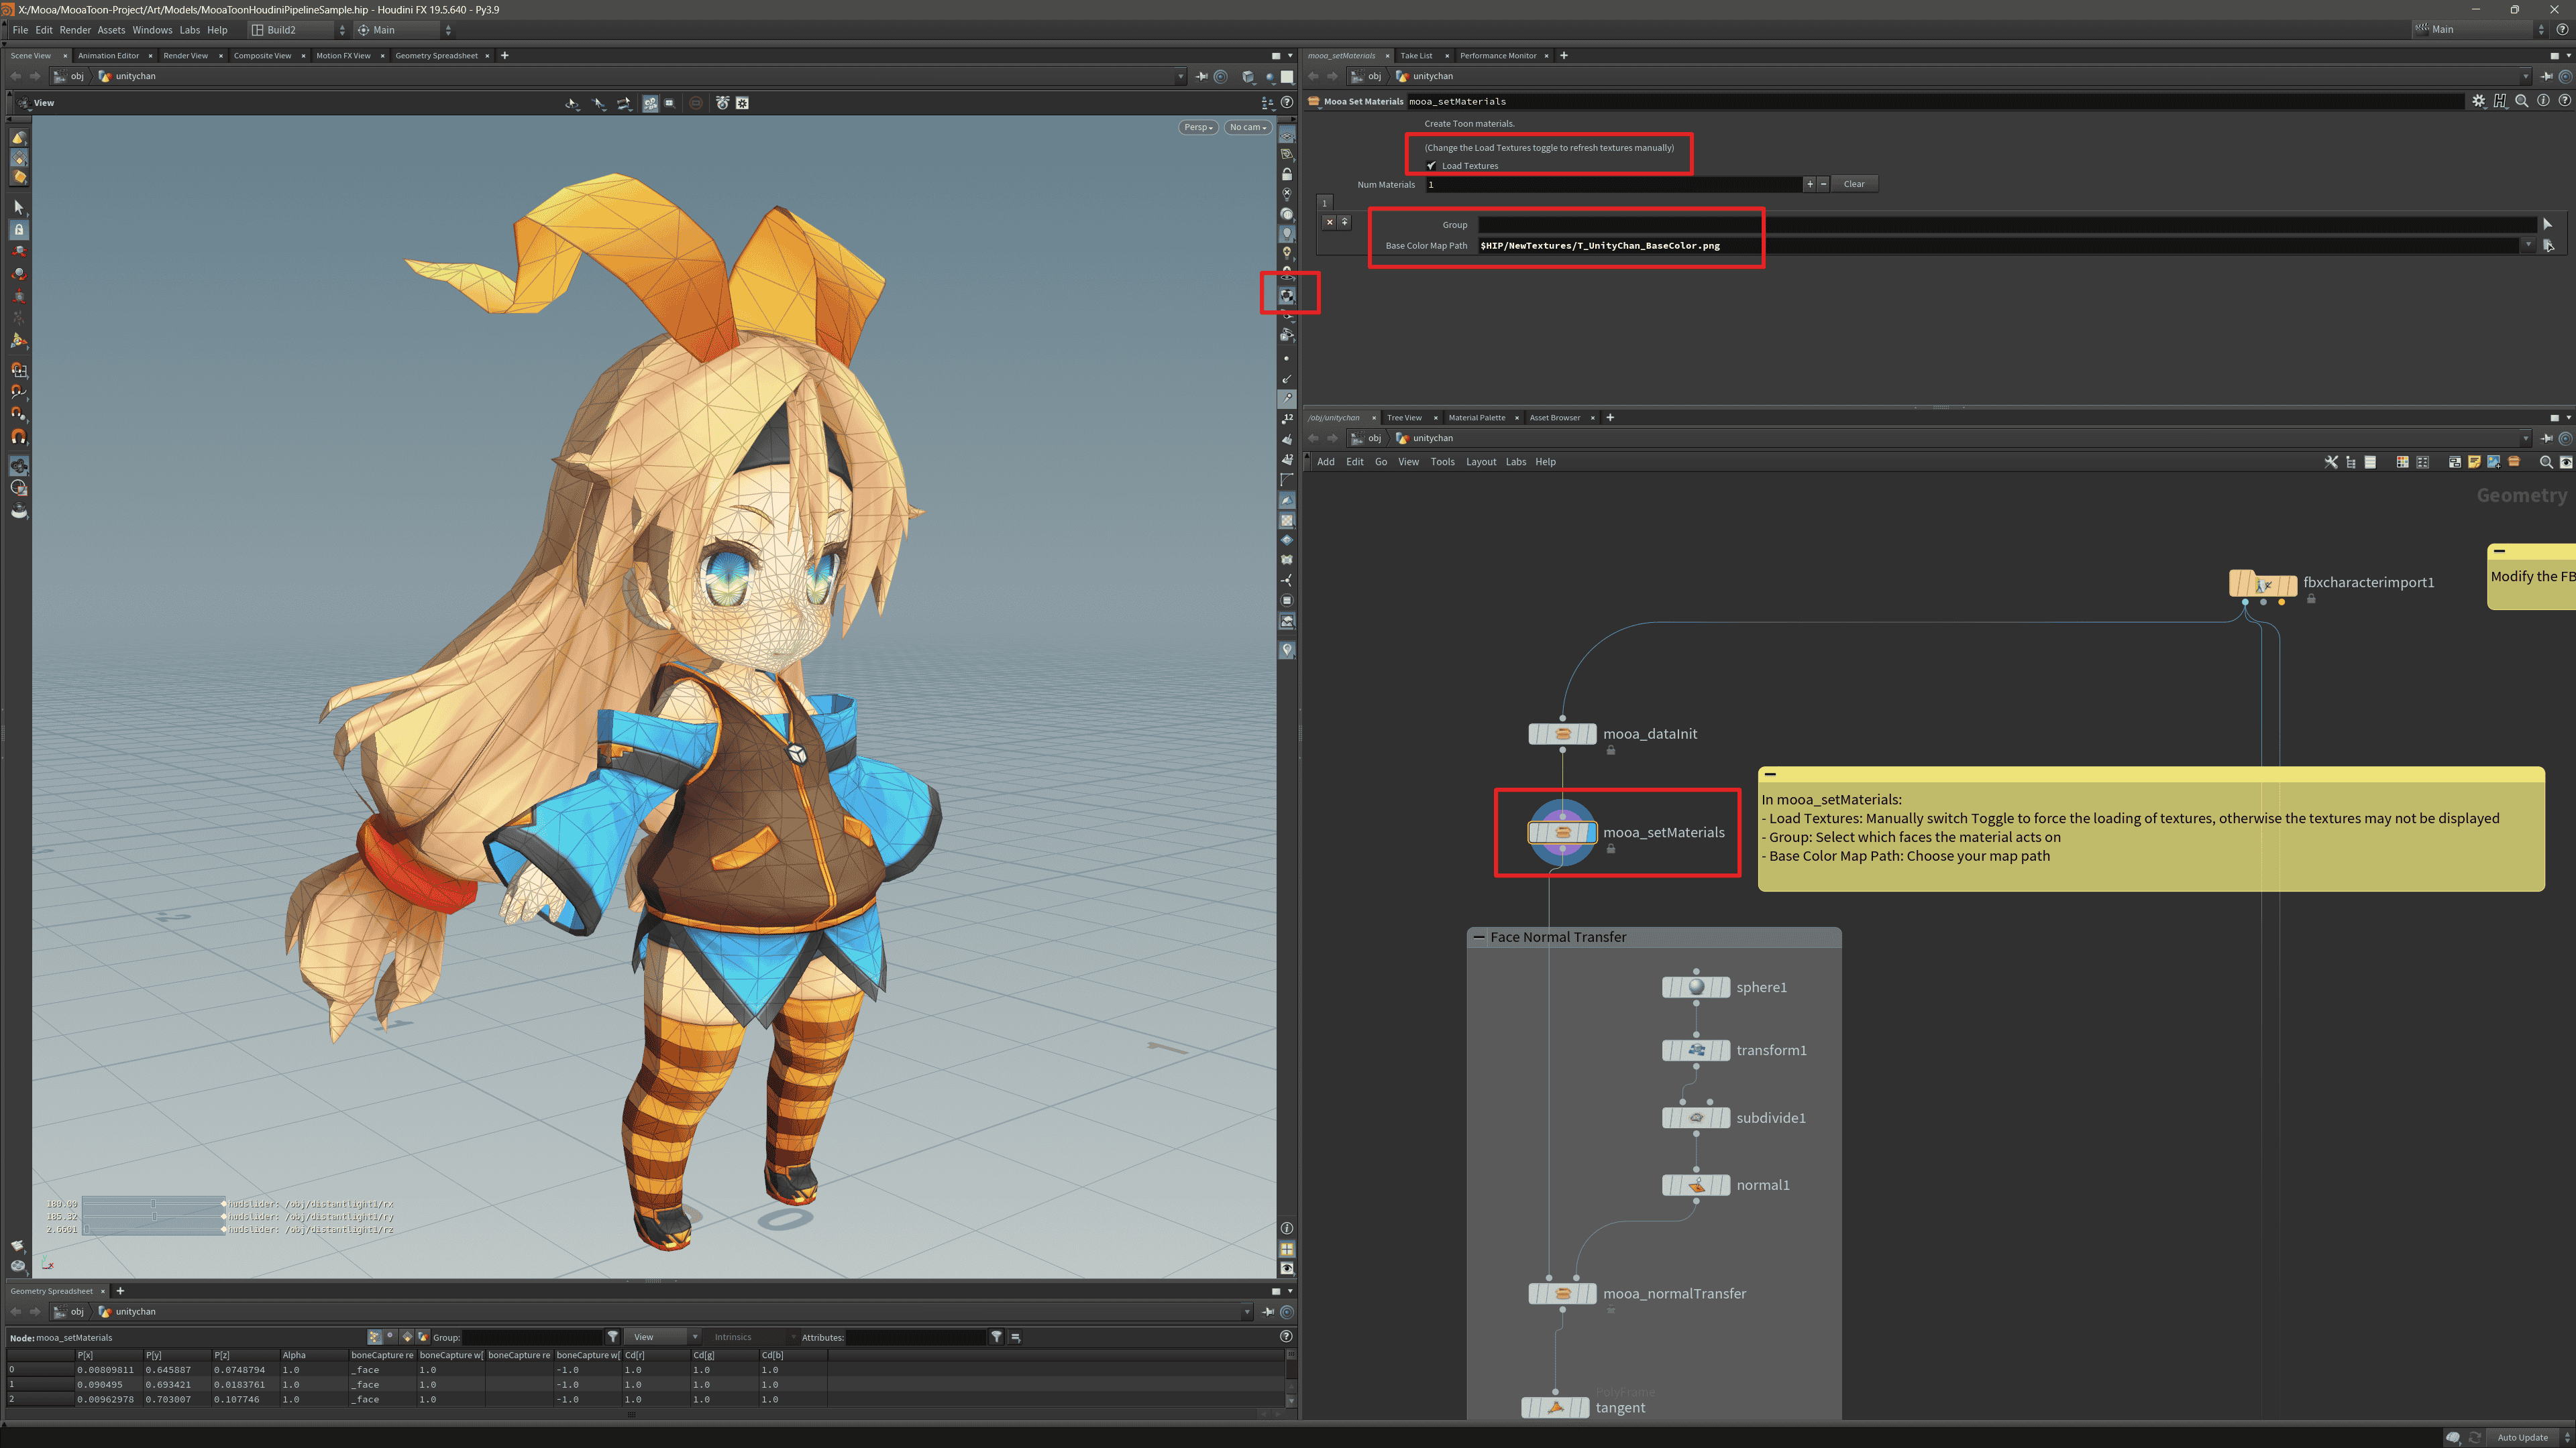Collapse the mooa_setMaterials sticky note
Screen dimensions: 2576x1448
coord(1770,774)
